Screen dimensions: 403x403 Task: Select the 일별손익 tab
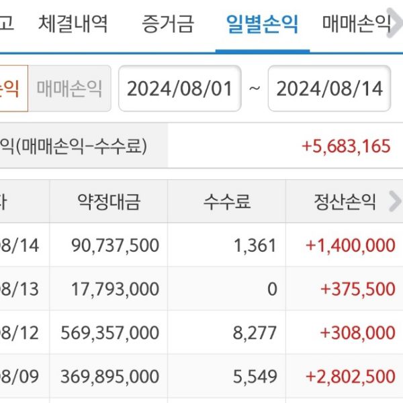[263, 26]
